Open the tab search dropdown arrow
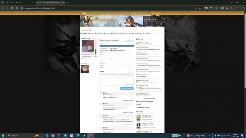This screenshot has width=246, height=138. coord(3,3)
